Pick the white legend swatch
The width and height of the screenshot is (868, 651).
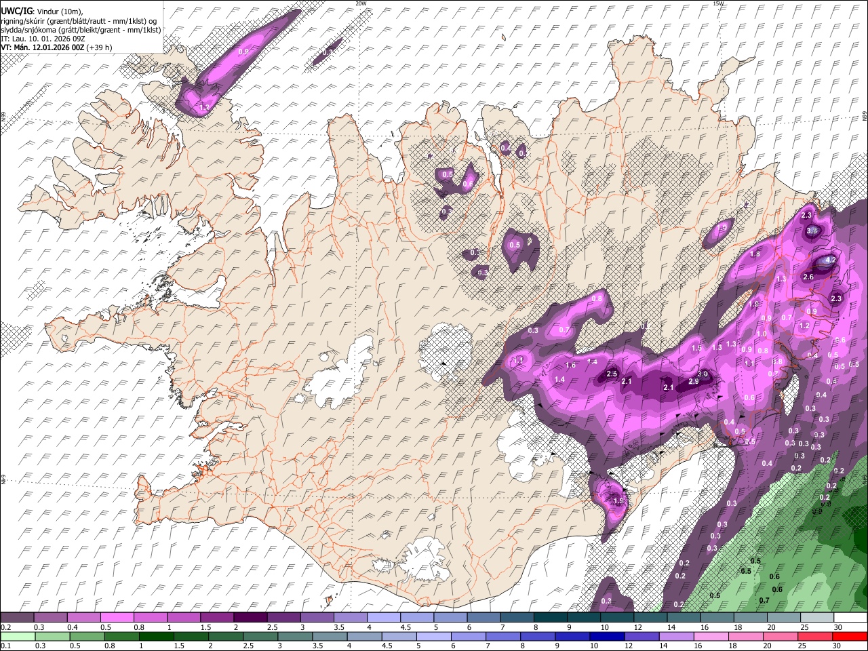[x=850, y=618]
